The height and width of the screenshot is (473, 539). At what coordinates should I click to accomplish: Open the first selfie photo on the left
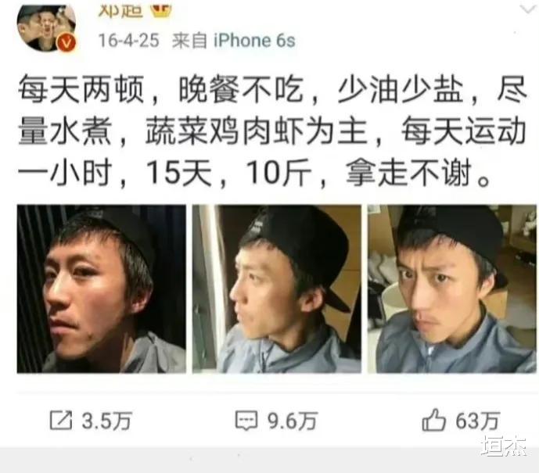coord(102,288)
